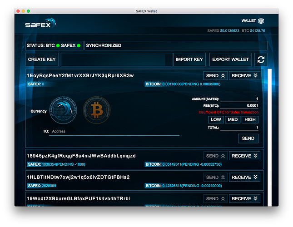Expand RECEIVE for 19Wodt2XBbureGLBfaxPUF1k4vb4hTRrbi
293x227 pixels.
coord(244,199)
